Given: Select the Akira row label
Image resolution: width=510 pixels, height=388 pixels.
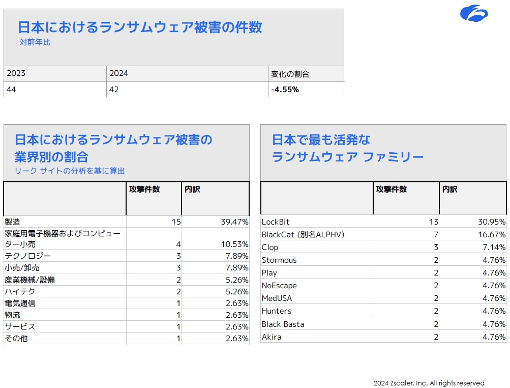Looking at the screenshot, I should coord(272,337).
